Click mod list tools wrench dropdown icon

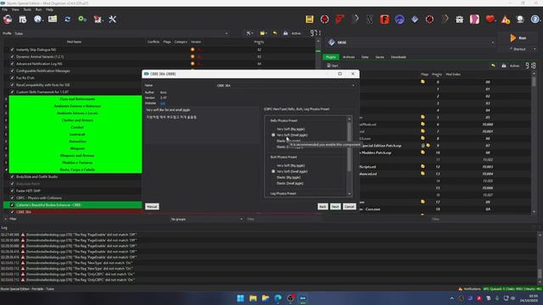click(x=249, y=33)
